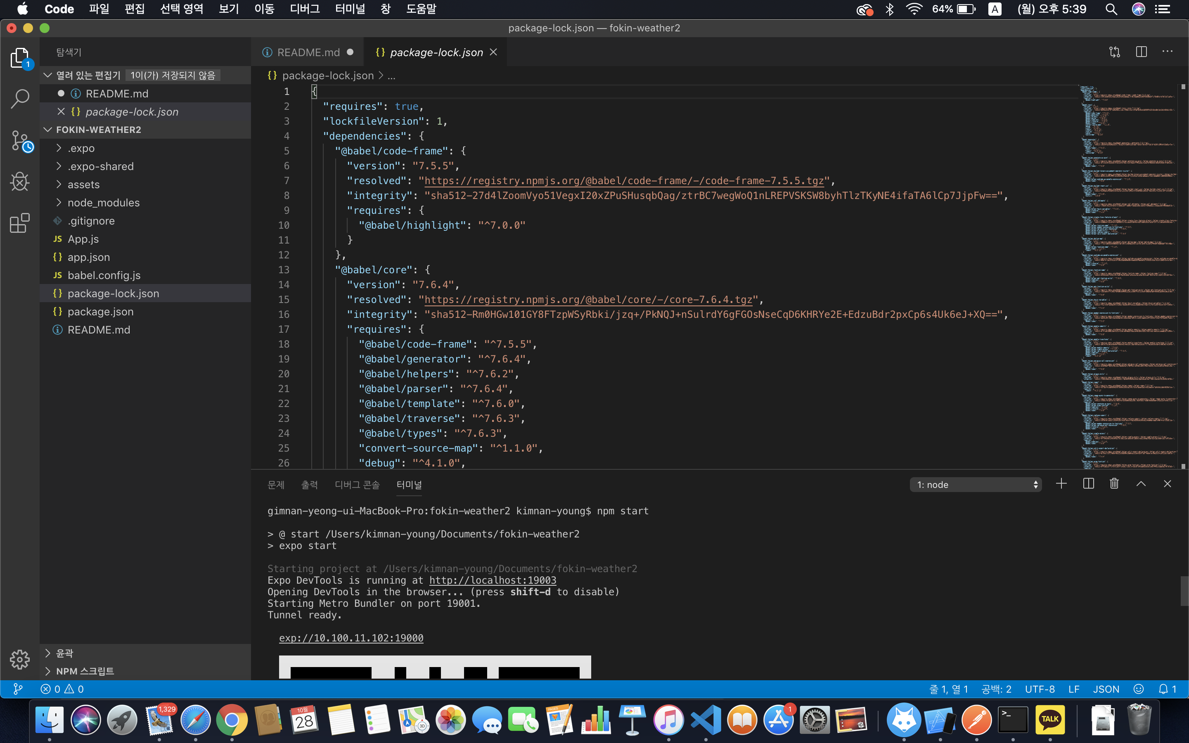Image resolution: width=1189 pixels, height=743 pixels.
Task: Split the editor to the right
Action: (1141, 52)
